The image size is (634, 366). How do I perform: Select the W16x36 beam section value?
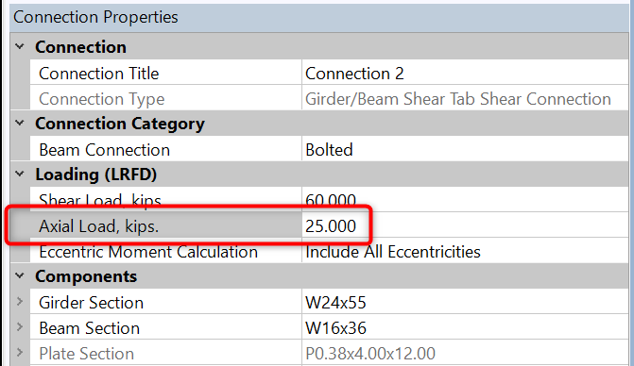point(335,328)
